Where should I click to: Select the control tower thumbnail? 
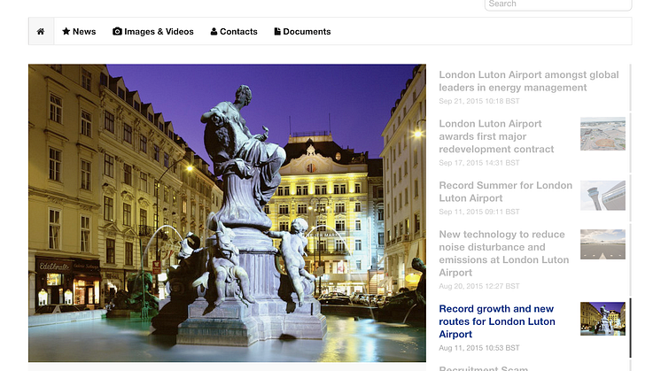point(603,196)
